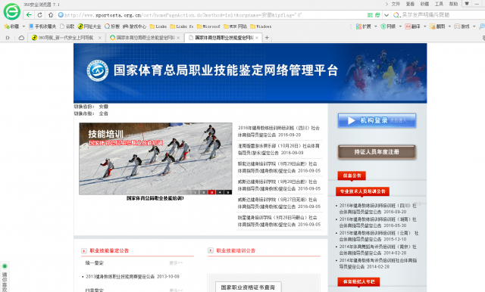Click the browser back arrow button
485x292 pixels.
pos(29,15)
